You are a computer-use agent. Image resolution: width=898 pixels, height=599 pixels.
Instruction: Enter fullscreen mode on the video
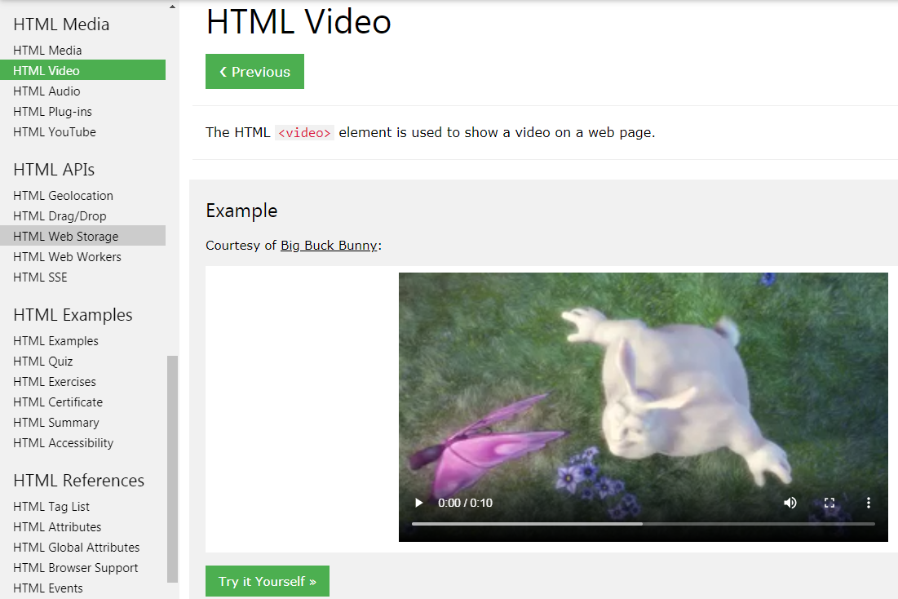point(829,503)
